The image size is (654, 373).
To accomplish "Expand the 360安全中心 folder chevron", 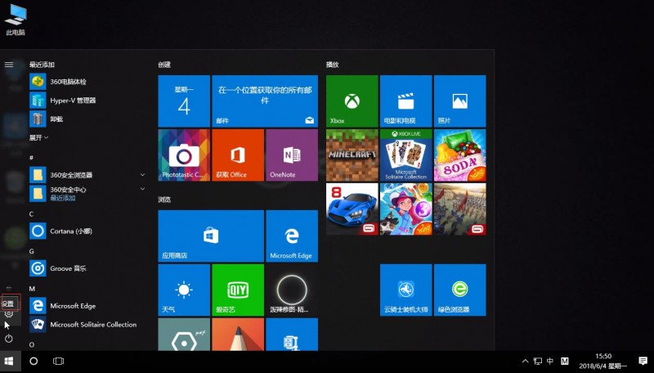I will [142, 189].
